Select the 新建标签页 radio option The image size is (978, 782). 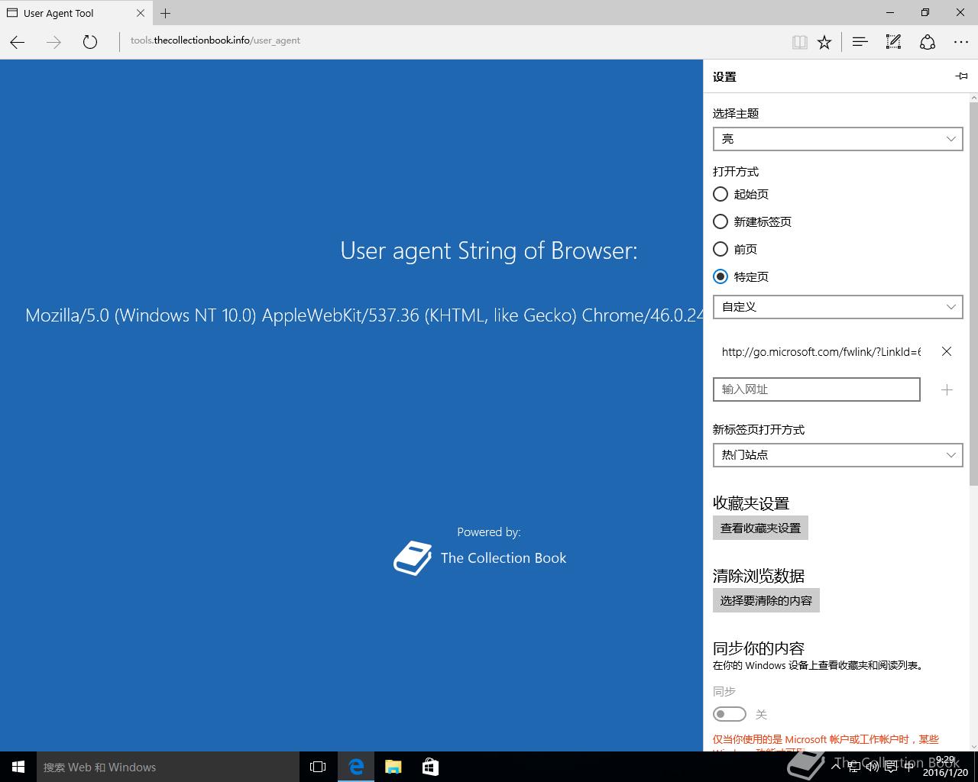coord(721,221)
